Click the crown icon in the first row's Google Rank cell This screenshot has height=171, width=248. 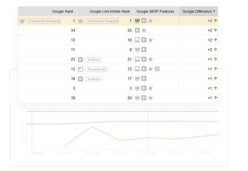point(22,21)
